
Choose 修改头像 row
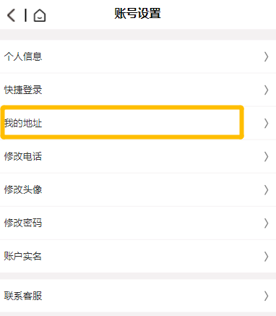click(x=138, y=189)
